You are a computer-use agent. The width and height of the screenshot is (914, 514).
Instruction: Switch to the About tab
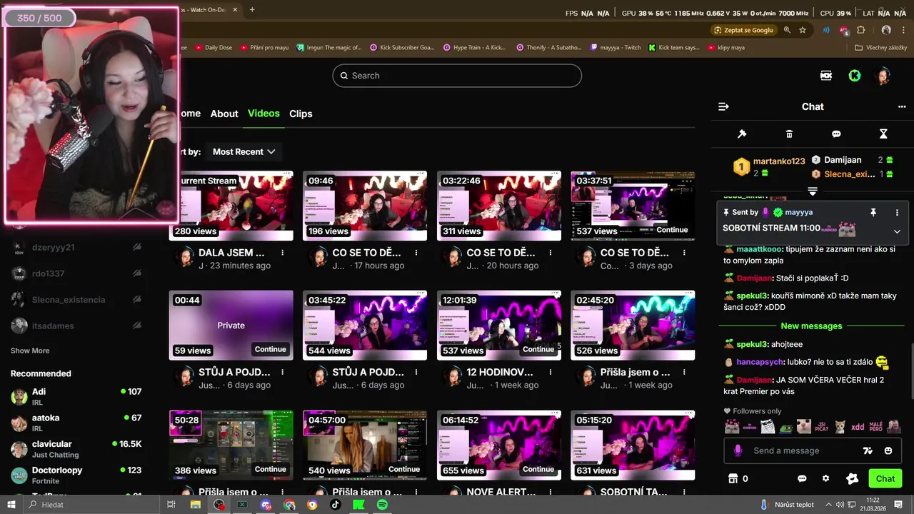(x=224, y=114)
